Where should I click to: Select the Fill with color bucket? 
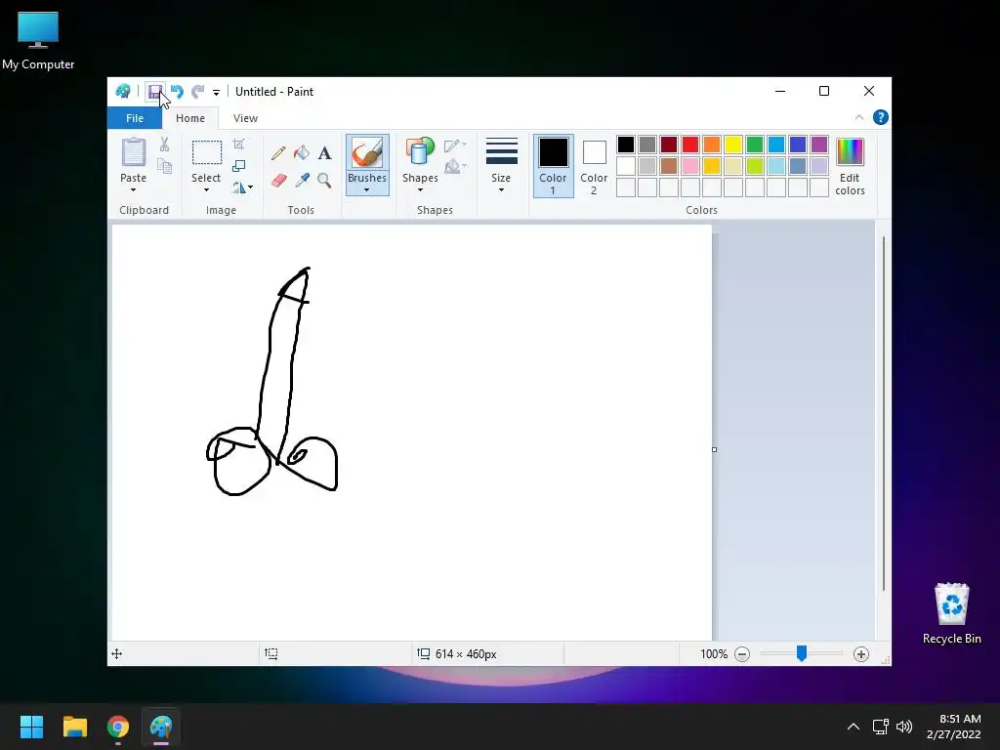[x=302, y=153]
